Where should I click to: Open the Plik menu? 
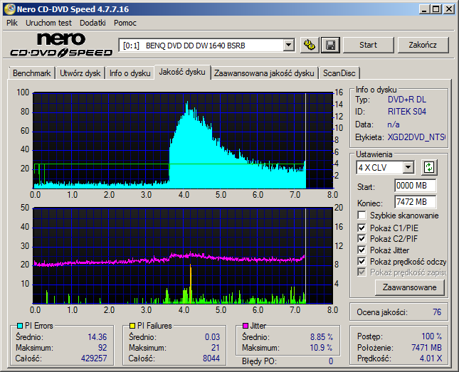coord(12,23)
